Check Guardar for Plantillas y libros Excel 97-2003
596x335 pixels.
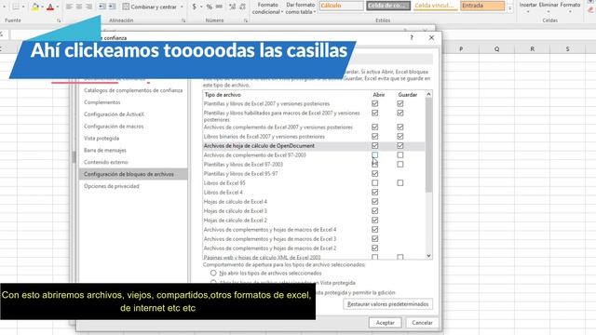coord(400,165)
